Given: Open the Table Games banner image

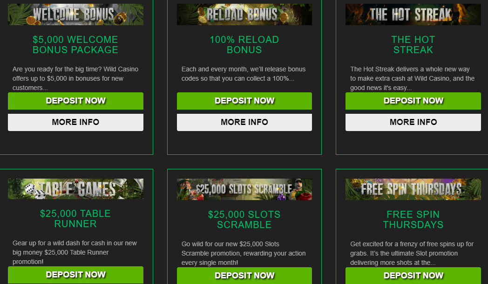Looking at the screenshot, I should pos(75,189).
